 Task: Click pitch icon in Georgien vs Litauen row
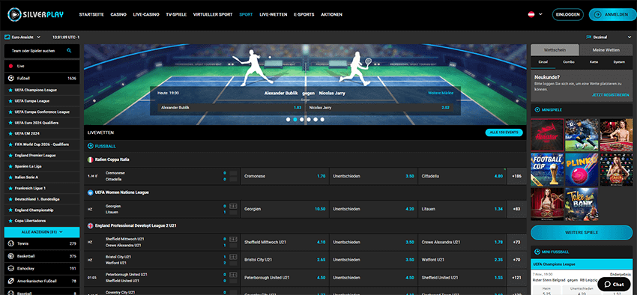click(x=233, y=206)
